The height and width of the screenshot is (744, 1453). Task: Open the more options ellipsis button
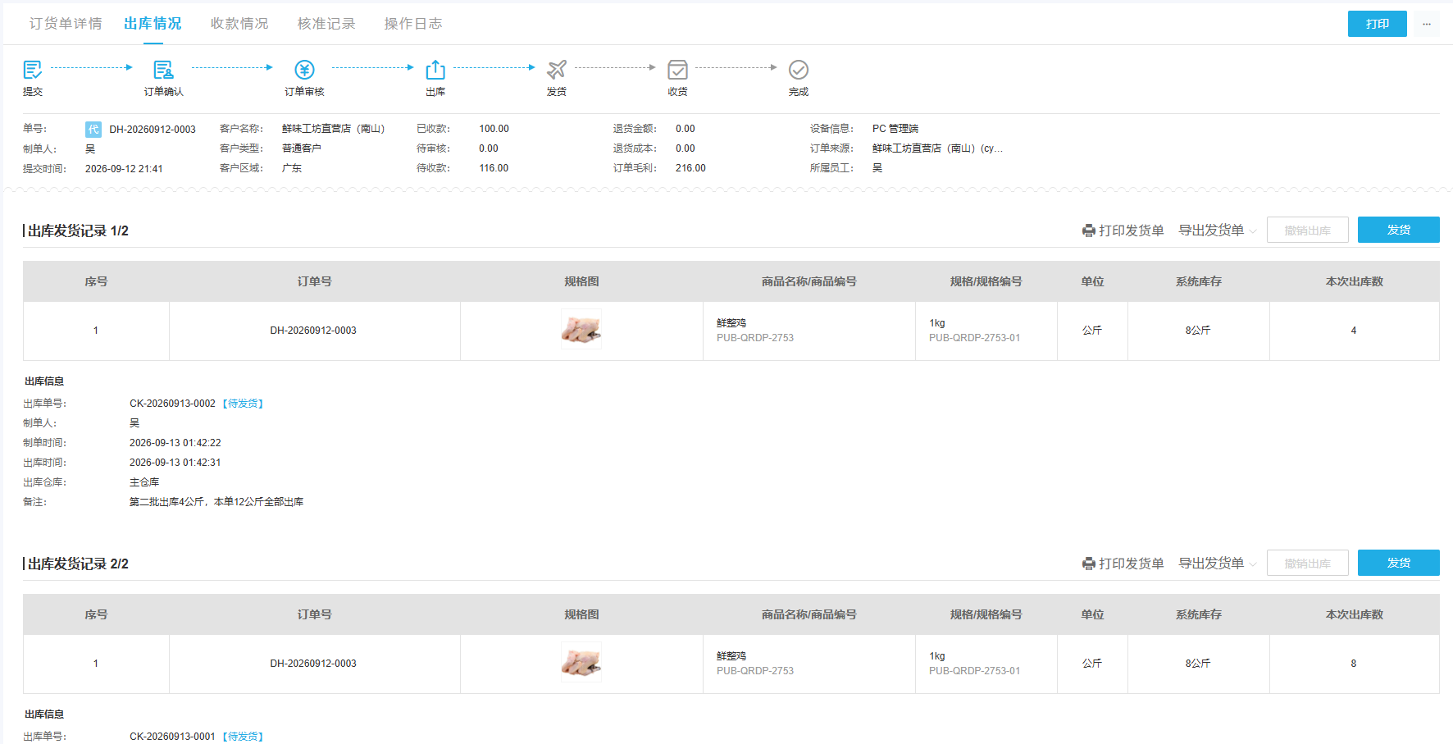tap(1427, 24)
